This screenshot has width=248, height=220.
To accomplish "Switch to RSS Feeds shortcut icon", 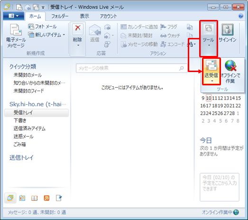I will [x=46, y=198].
